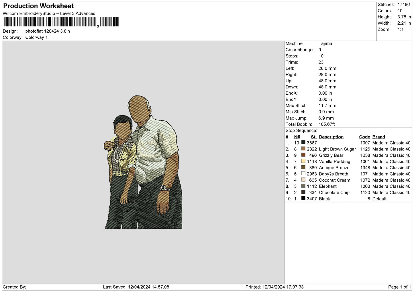Click the Black color swatch in stop 10
The image size is (414, 292).
click(x=303, y=198)
